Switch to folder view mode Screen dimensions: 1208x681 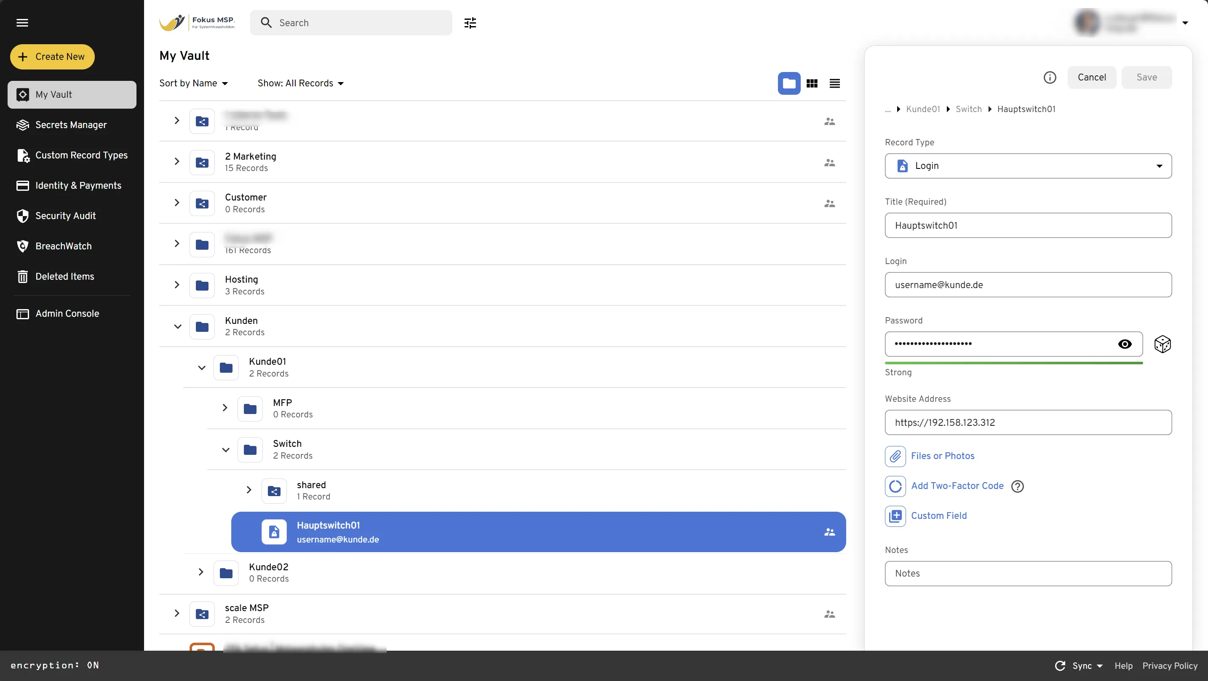tap(789, 83)
